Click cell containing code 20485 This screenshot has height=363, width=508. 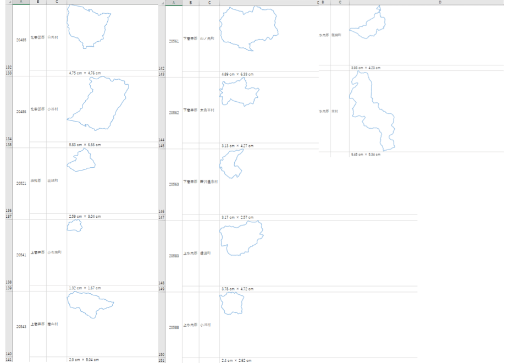pyautogui.click(x=21, y=40)
